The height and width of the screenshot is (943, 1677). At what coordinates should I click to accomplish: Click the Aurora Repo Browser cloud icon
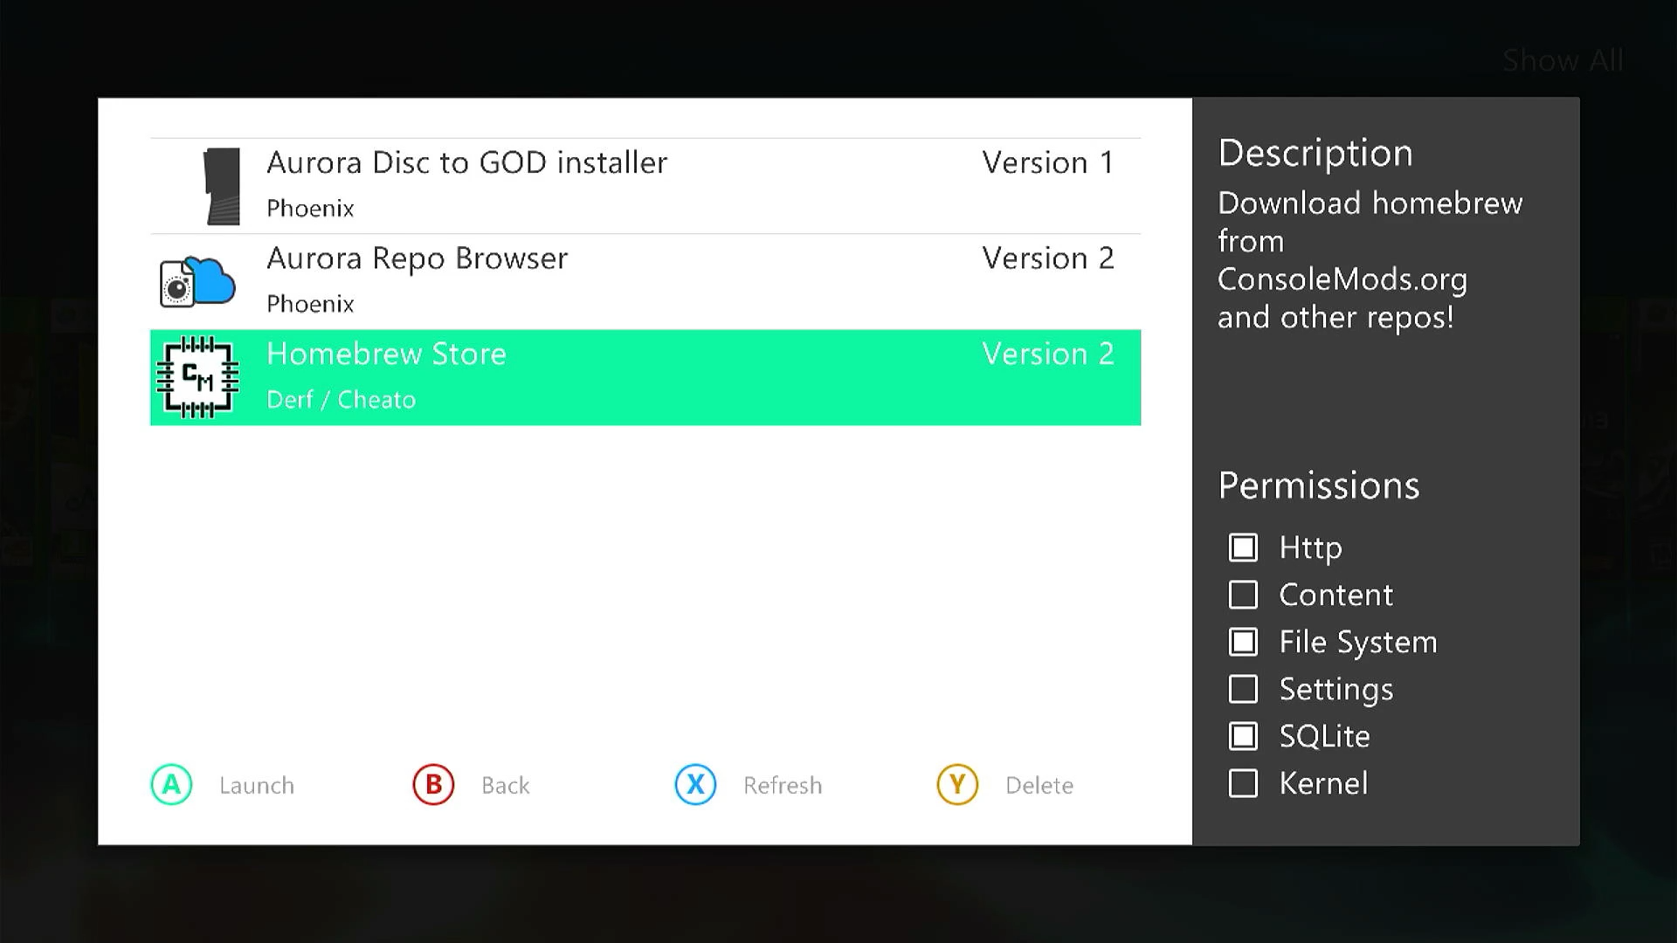coord(196,280)
